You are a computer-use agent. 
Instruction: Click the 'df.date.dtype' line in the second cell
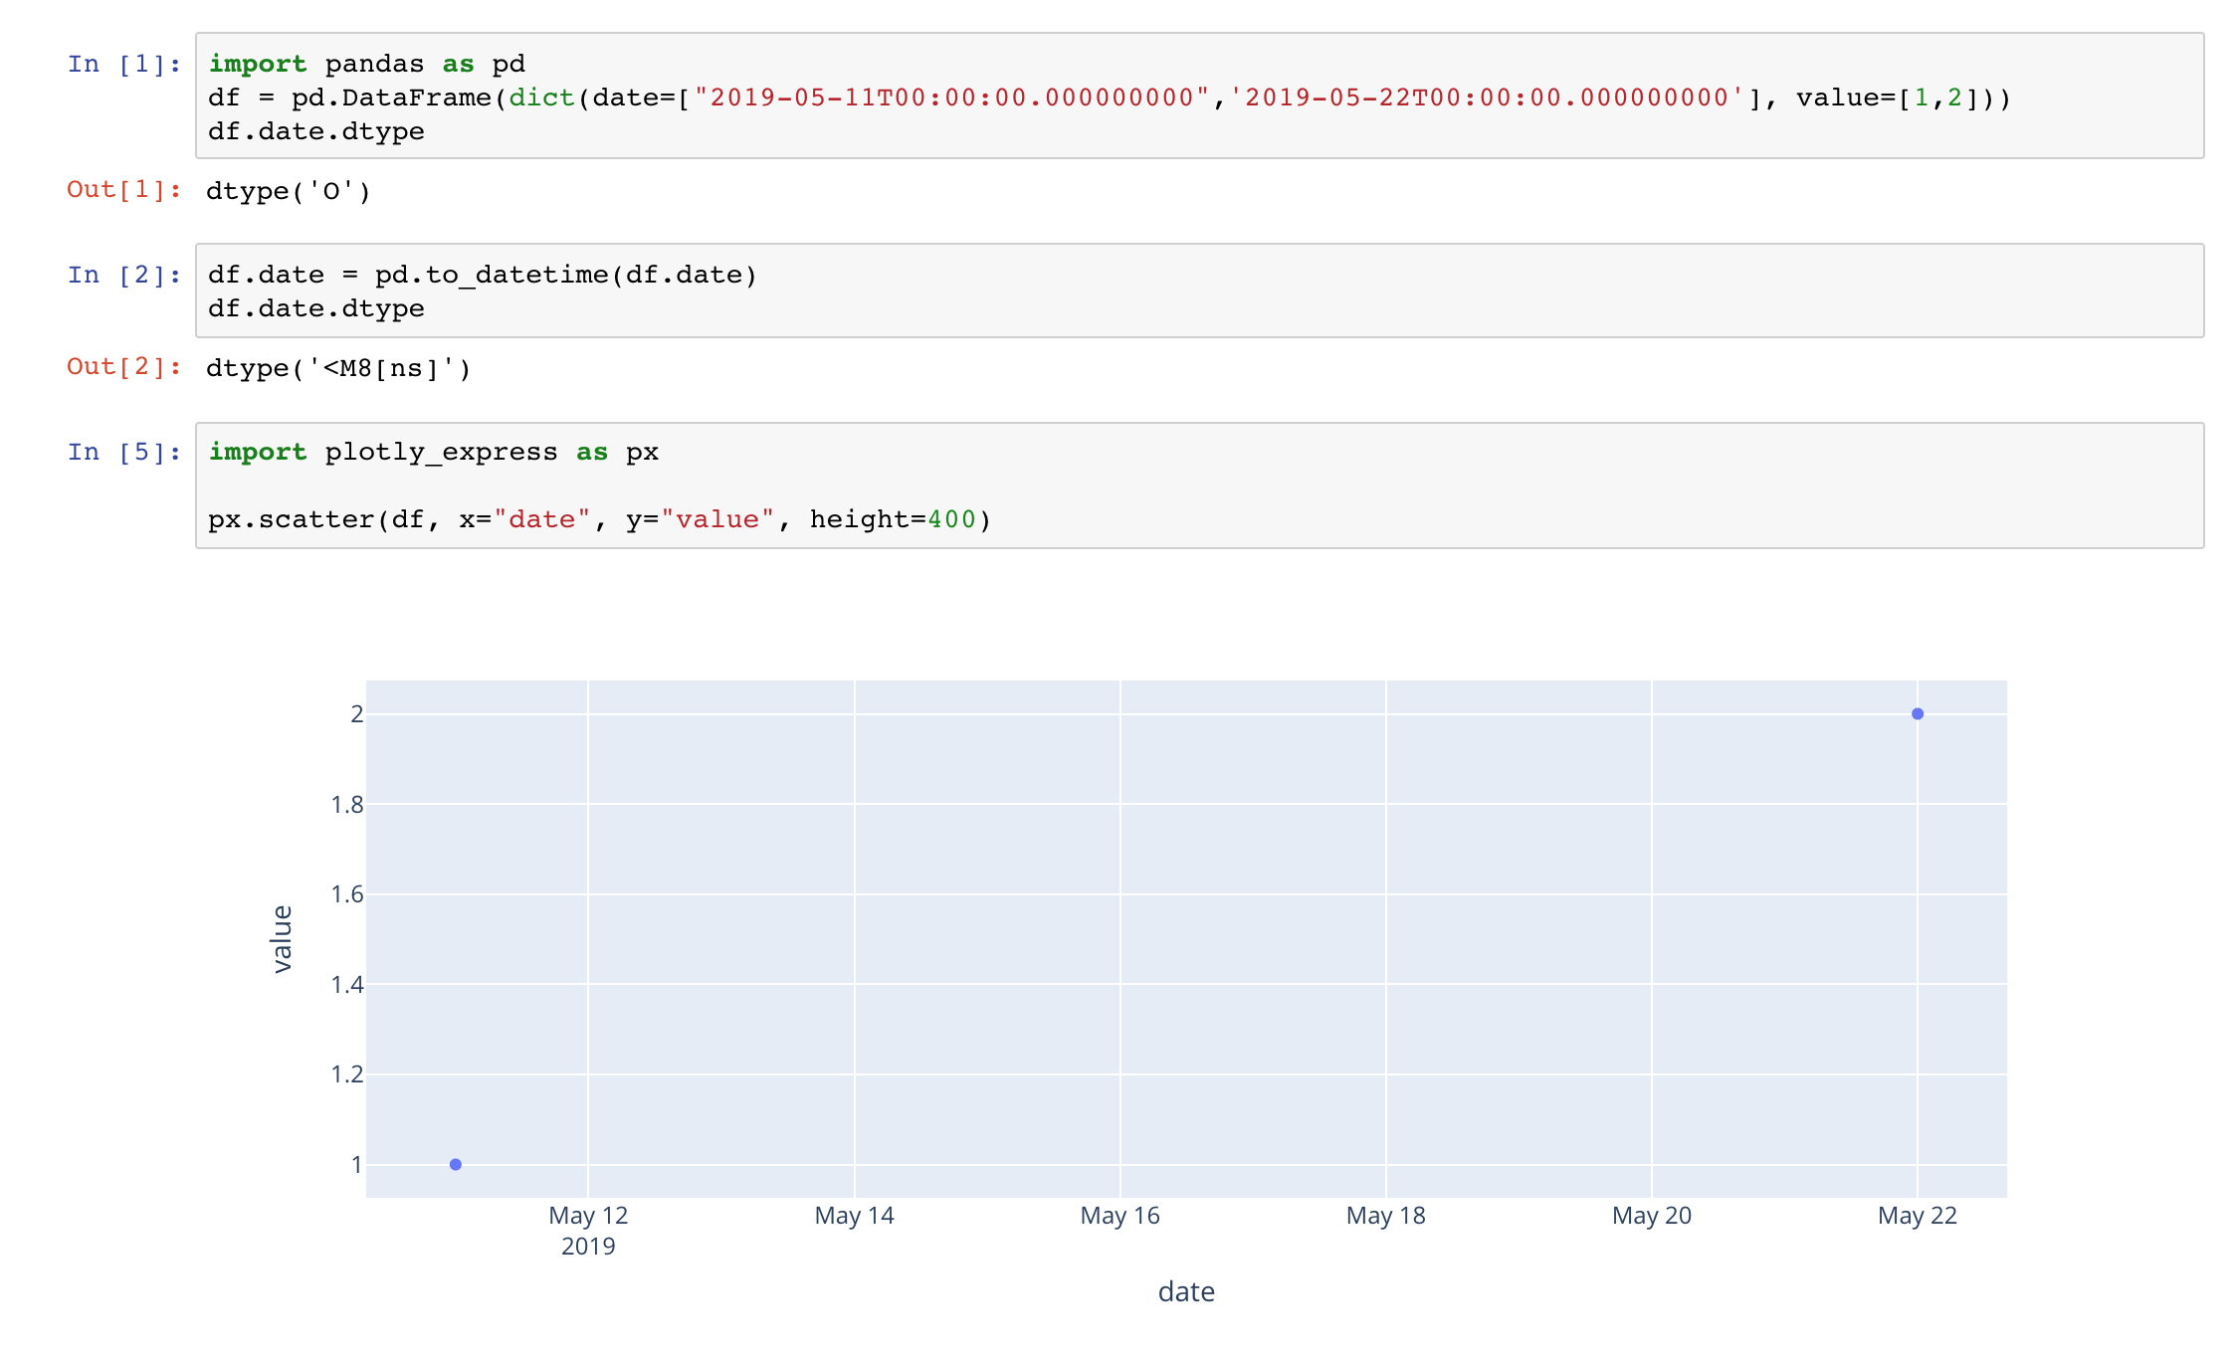point(315,309)
